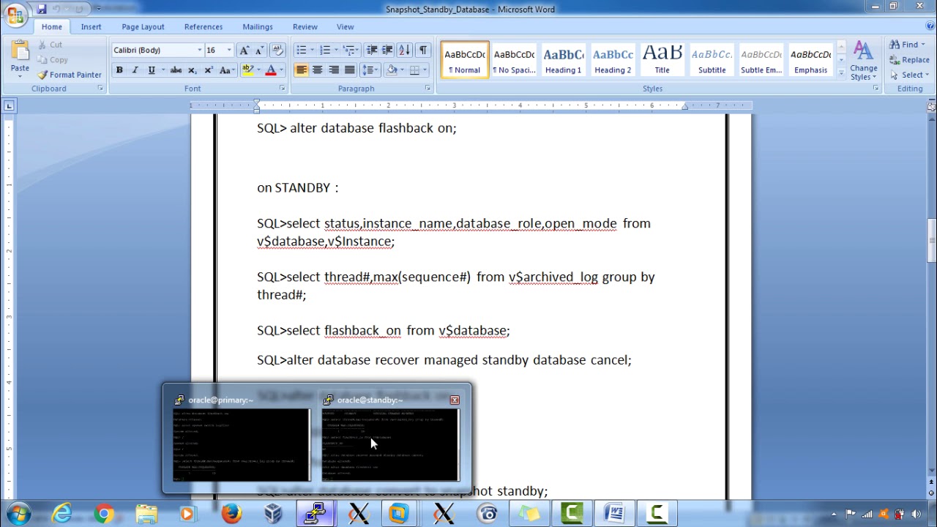Open the Mailings tab
This screenshot has height=527, width=937.
tap(257, 26)
